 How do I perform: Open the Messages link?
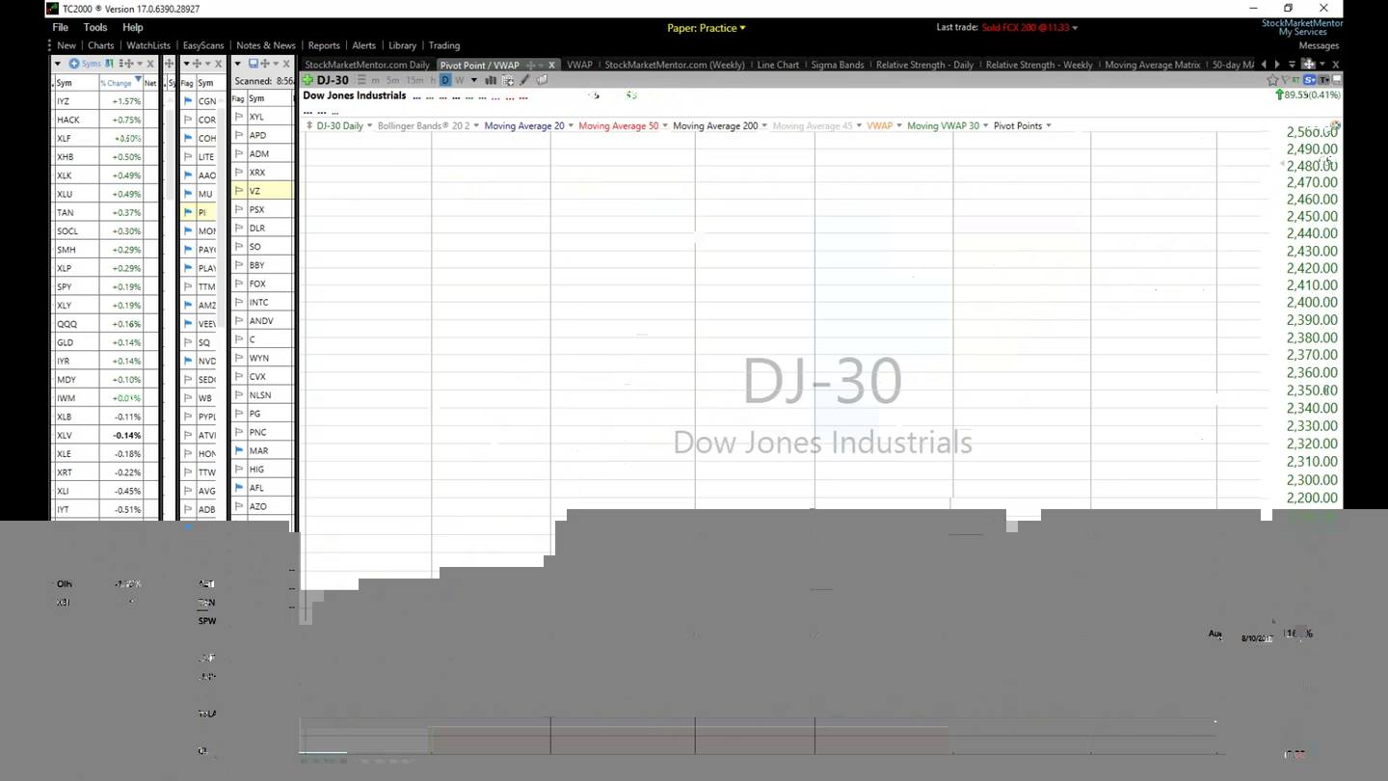tap(1319, 45)
